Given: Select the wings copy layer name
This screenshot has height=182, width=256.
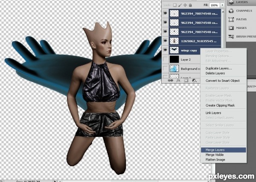Looking at the screenshot, I should point(189,51).
